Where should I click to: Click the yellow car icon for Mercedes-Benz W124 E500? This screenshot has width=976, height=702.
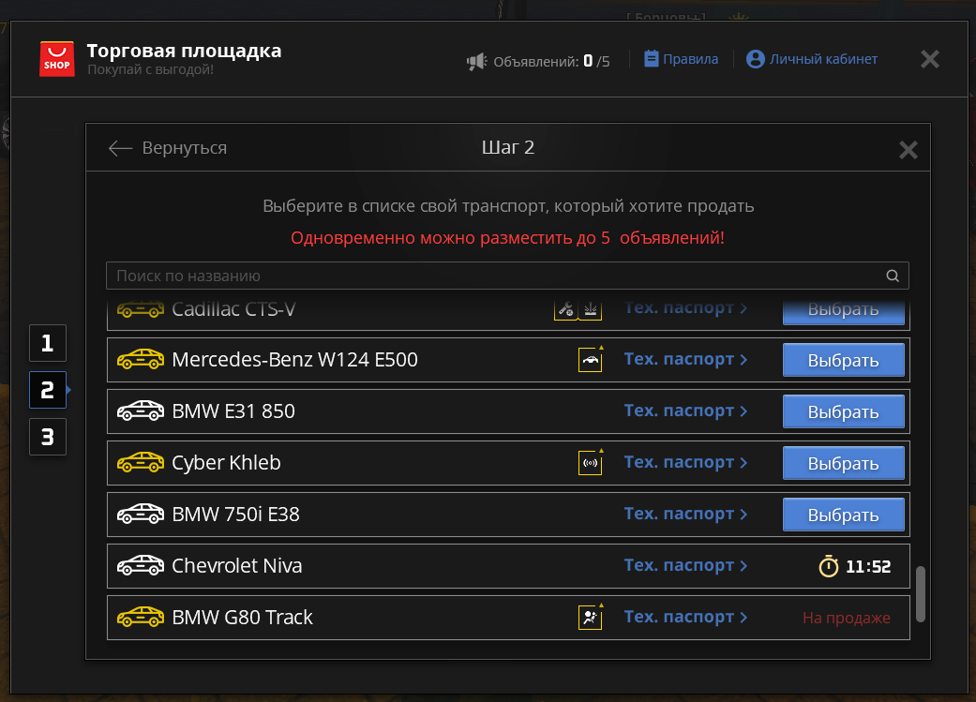(x=141, y=359)
